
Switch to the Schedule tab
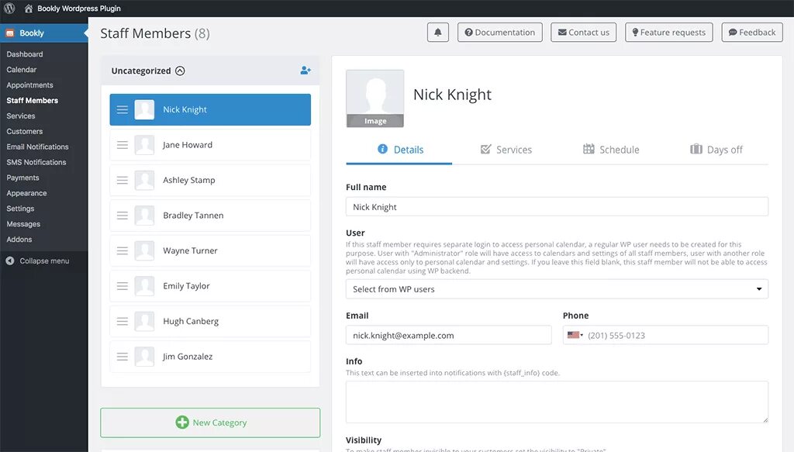tap(611, 150)
